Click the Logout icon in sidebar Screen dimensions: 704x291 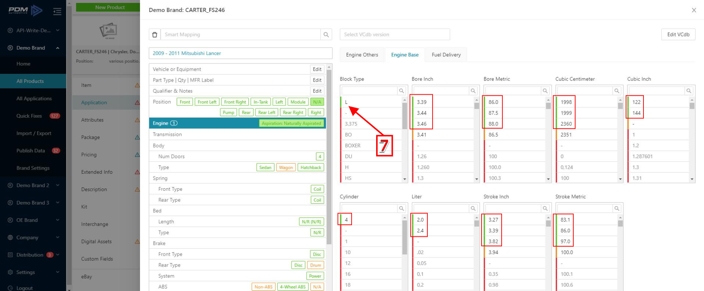(x=10, y=288)
